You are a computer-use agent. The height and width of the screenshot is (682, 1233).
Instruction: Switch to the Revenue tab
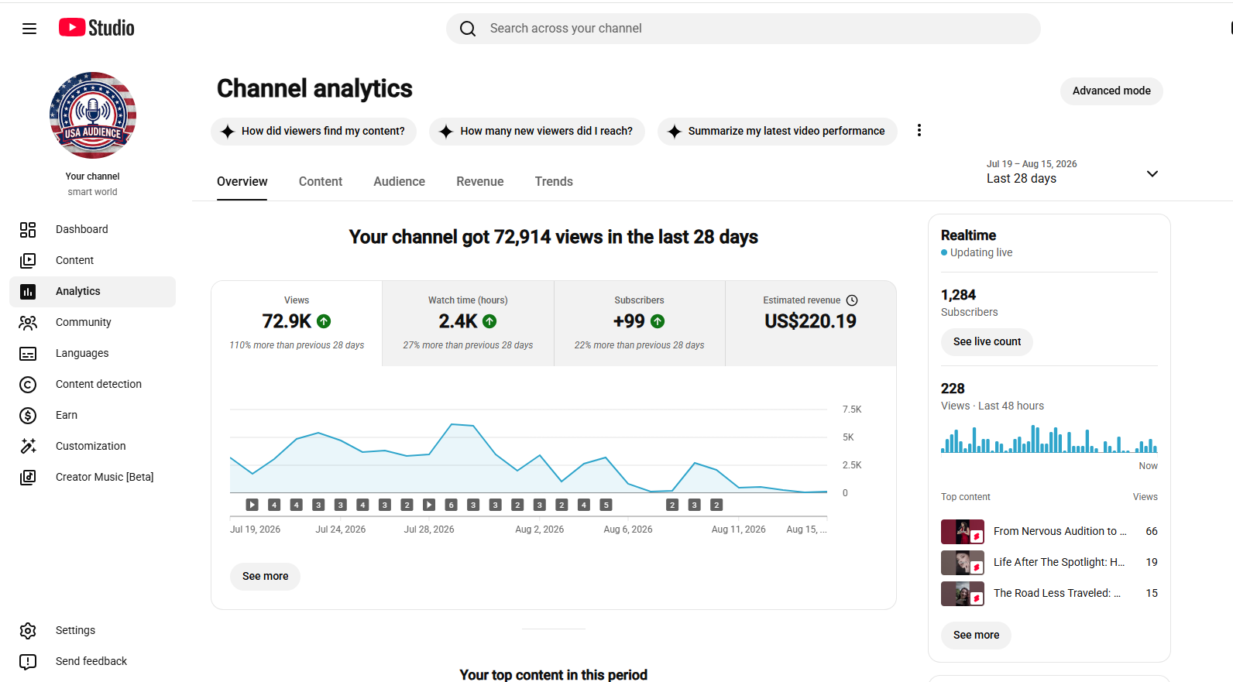click(x=480, y=181)
